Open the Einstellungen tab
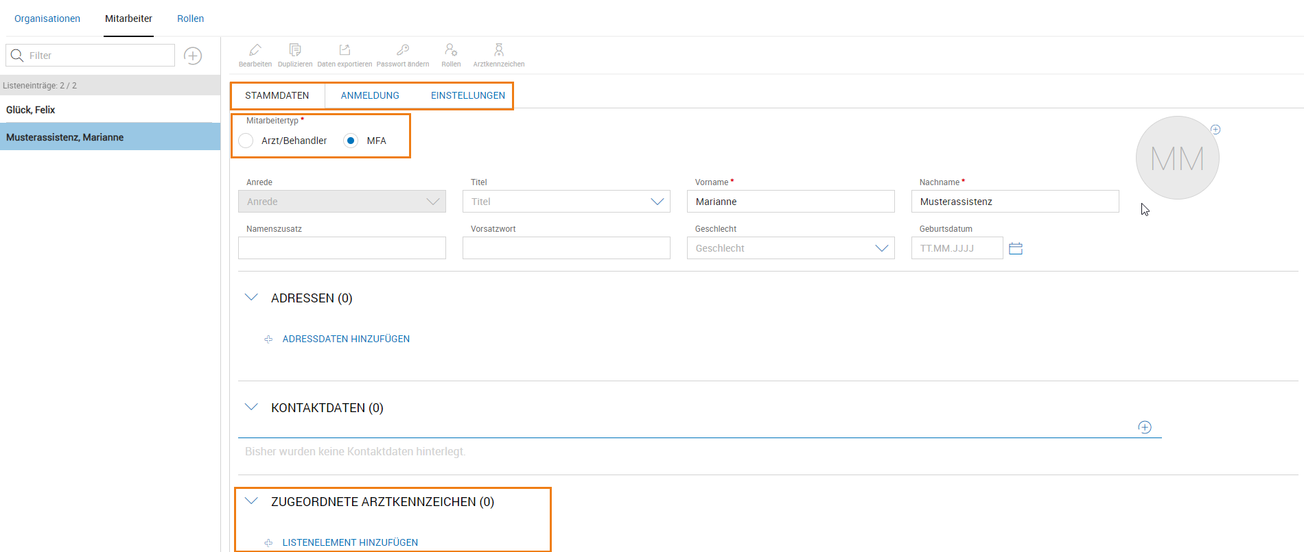The height and width of the screenshot is (552, 1304). (x=468, y=95)
